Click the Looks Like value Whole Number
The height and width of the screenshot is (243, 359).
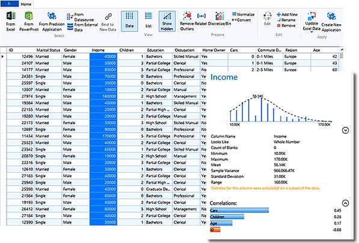287,142
